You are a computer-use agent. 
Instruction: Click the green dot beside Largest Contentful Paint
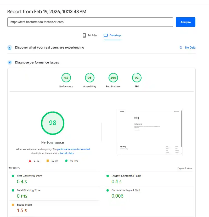[x=108, y=176]
